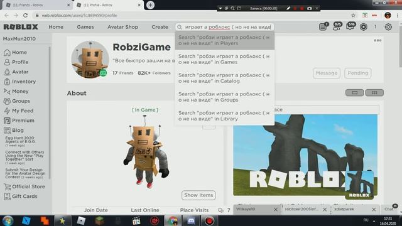This screenshot has height=226, width=402.
Task: Open the Egg Hunt 2020 blog post
Action: [21, 141]
